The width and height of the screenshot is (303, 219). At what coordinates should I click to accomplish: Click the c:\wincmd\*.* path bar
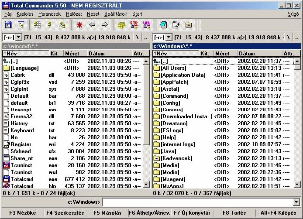76,46
